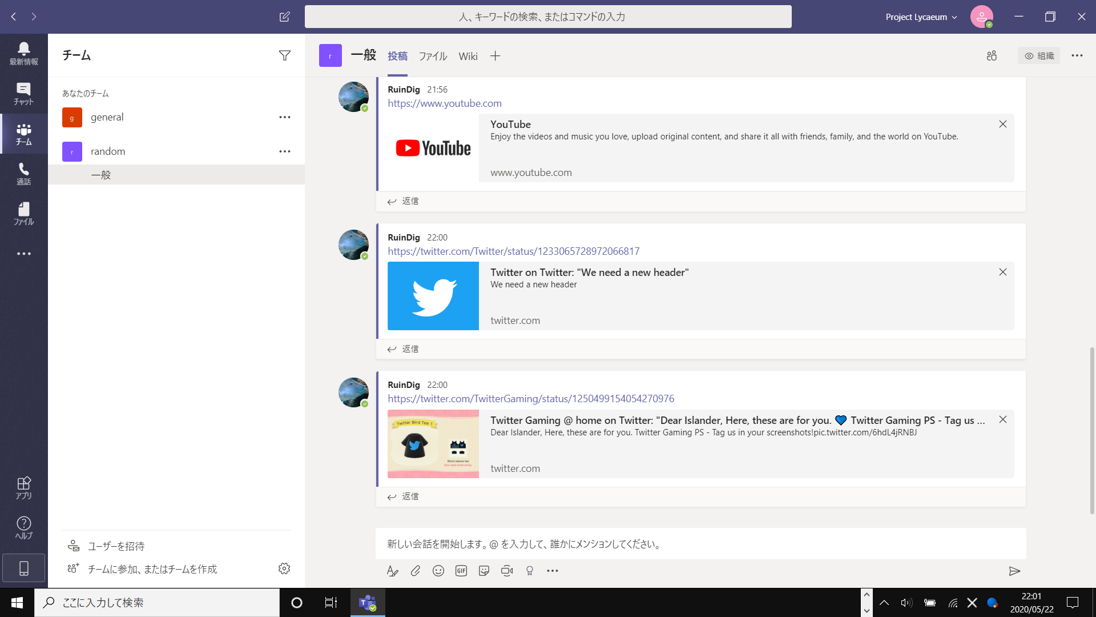Click the filter funnel icon in teams panel
The image size is (1096, 617).
(x=284, y=55)
